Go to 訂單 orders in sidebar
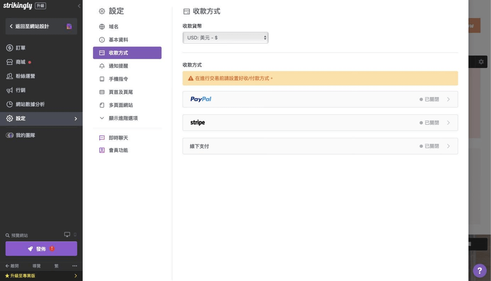Image resolution: width=491 pixels, height=281 pixels. (x=21, y=48)
